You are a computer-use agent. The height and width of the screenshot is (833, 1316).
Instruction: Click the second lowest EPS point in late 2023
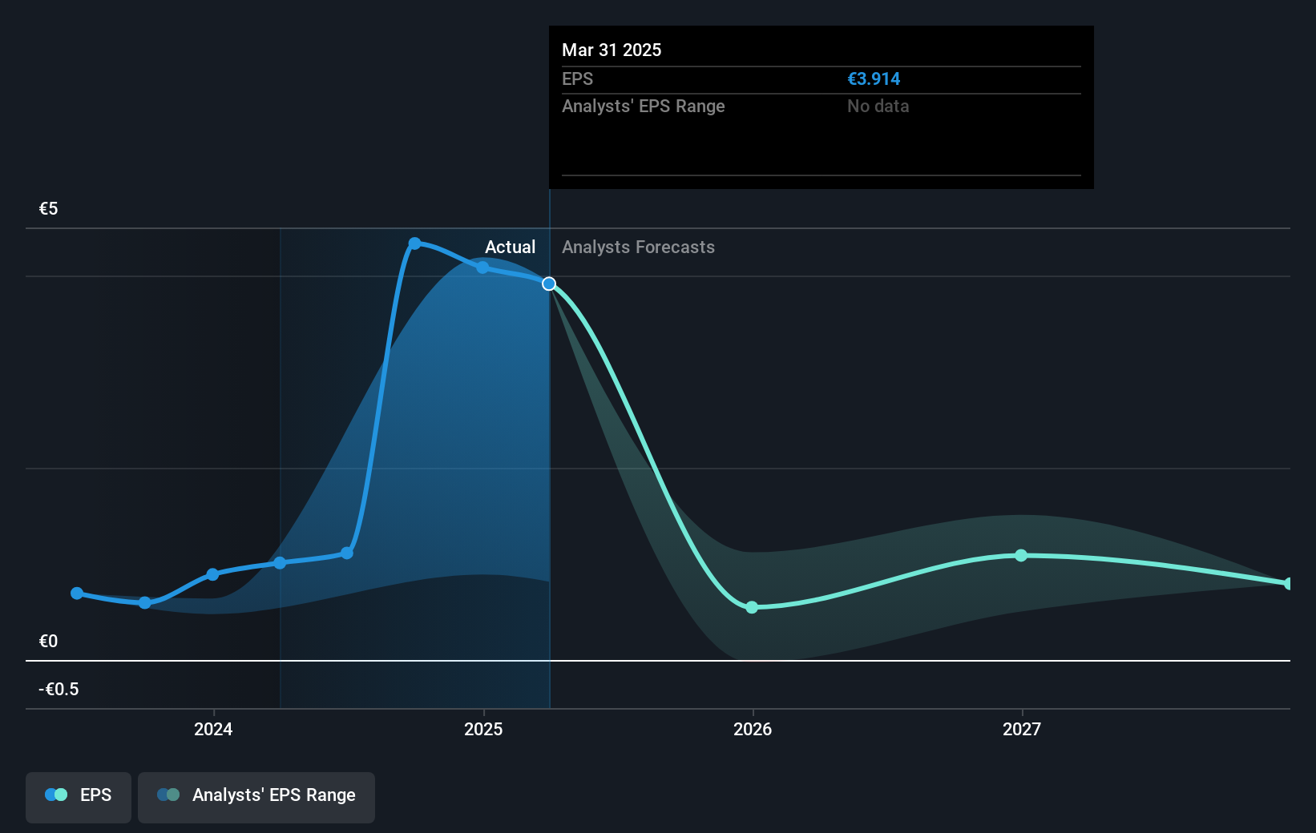pyautogui.click(x=145, y=602)
